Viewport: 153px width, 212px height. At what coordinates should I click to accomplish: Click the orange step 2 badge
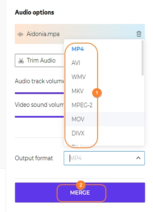coord(81,185)
